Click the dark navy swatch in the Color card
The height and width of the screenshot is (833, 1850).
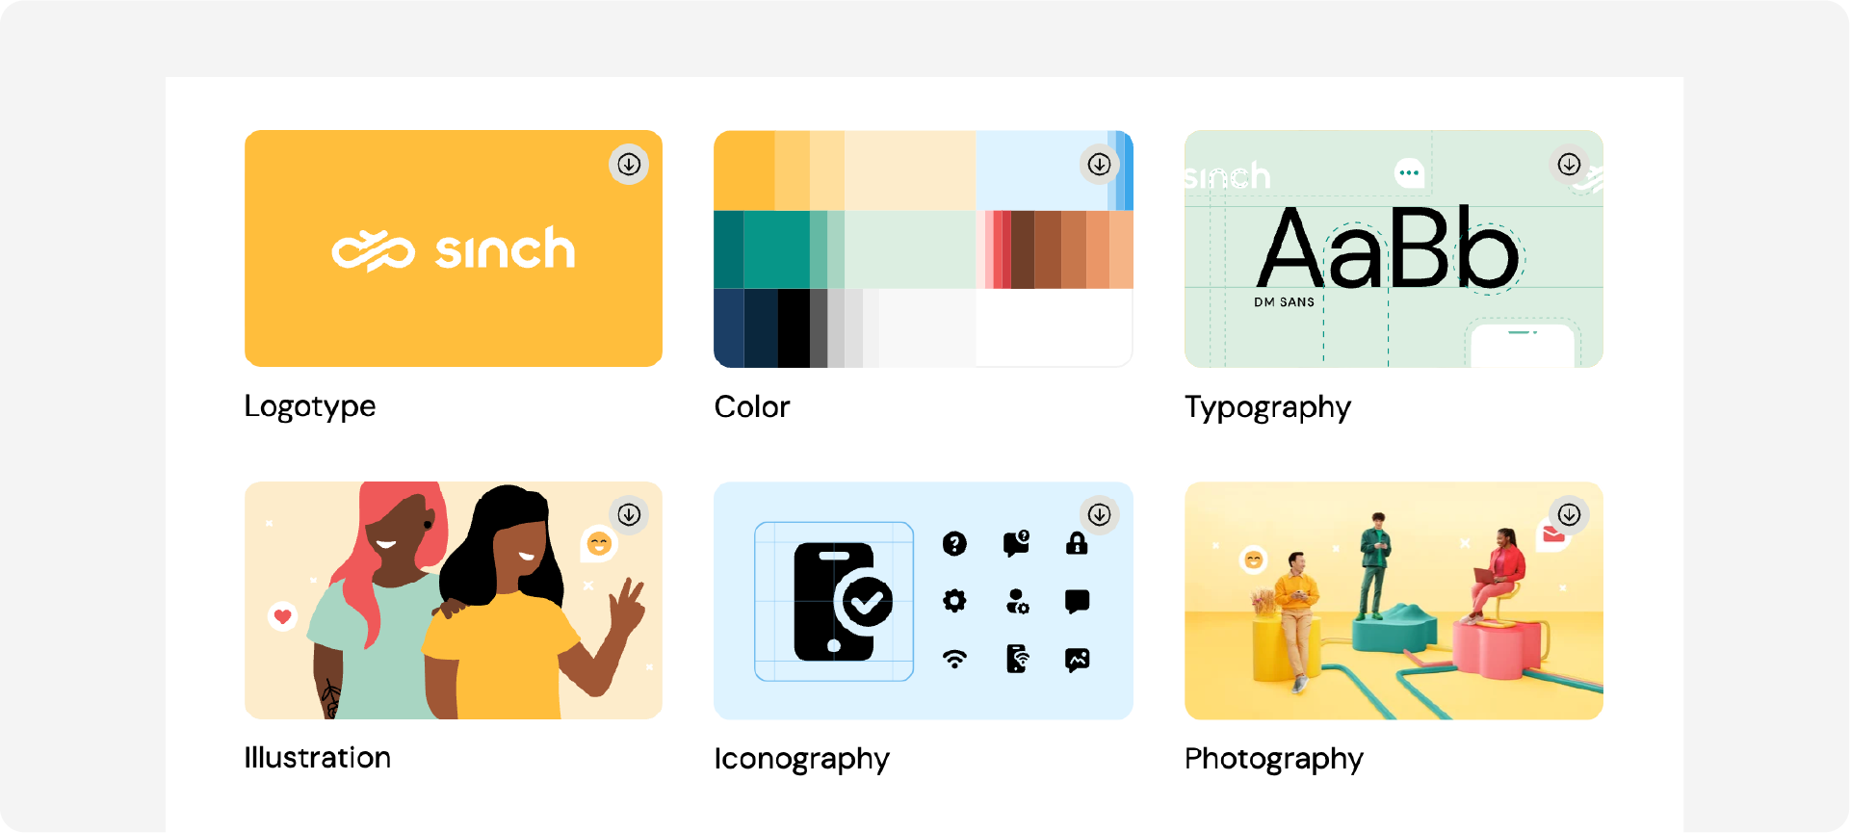732,327
